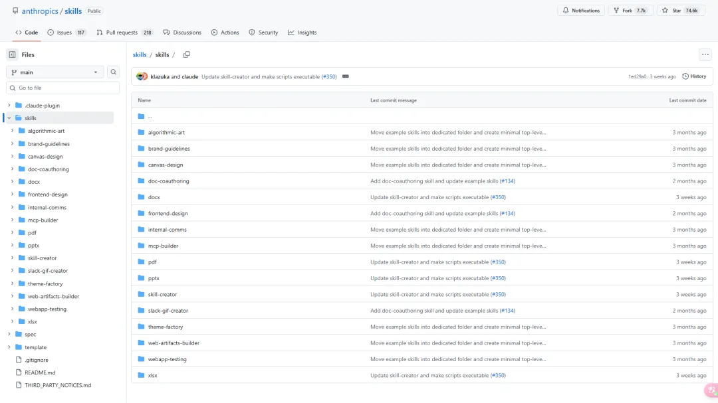Select README.md in the file tree
The width and height of the screenshot is (718, 403).
click(40, 372)
